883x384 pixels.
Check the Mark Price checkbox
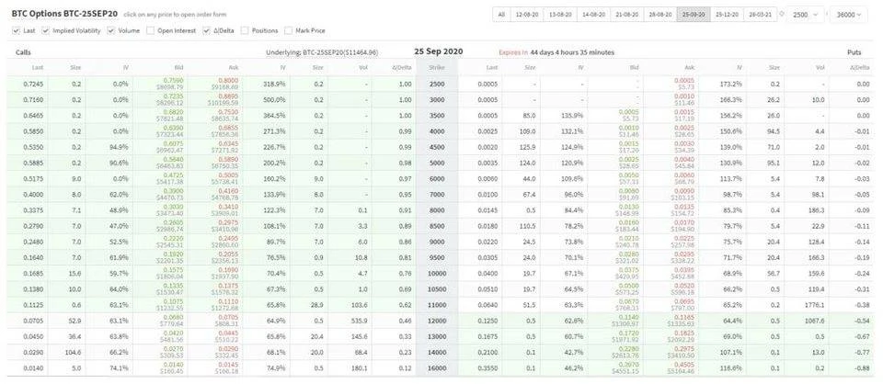coord(291,30)
